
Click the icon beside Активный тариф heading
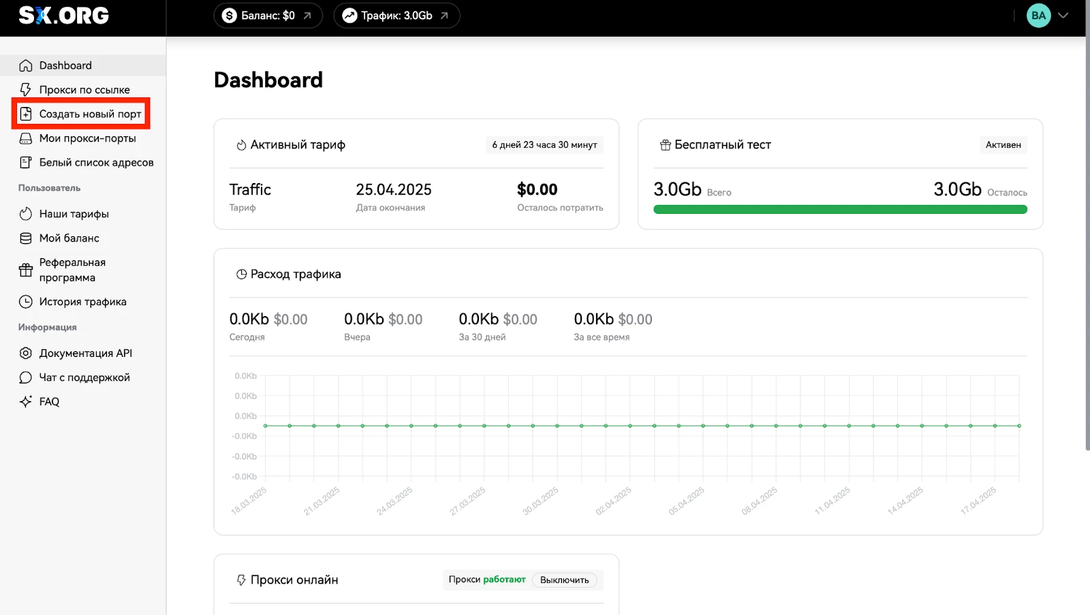tap(241, 145)
